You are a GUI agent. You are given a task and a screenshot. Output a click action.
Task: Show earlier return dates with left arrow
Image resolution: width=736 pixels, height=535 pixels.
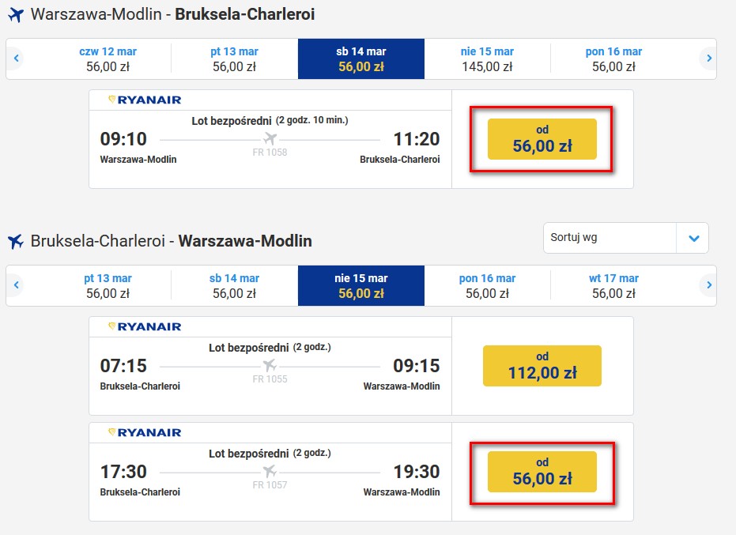coord(17,284)
